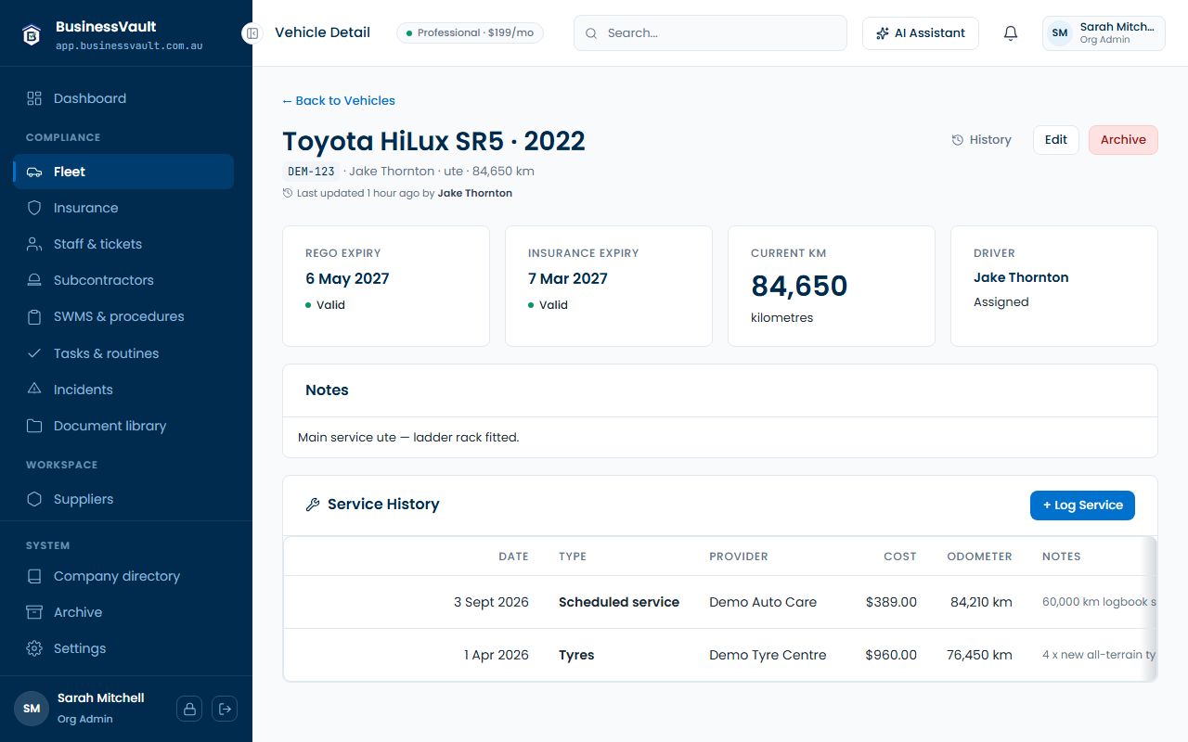Open Document library
This screenshot has height=742, width=1188.
pyautogui.click(x=123, y=426)
